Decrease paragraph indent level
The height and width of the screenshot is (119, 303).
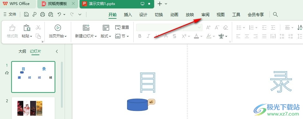click(x=264, y=27)
